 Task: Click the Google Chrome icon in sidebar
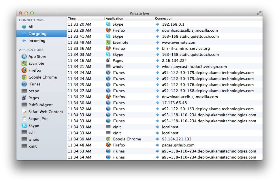point(24,77)
